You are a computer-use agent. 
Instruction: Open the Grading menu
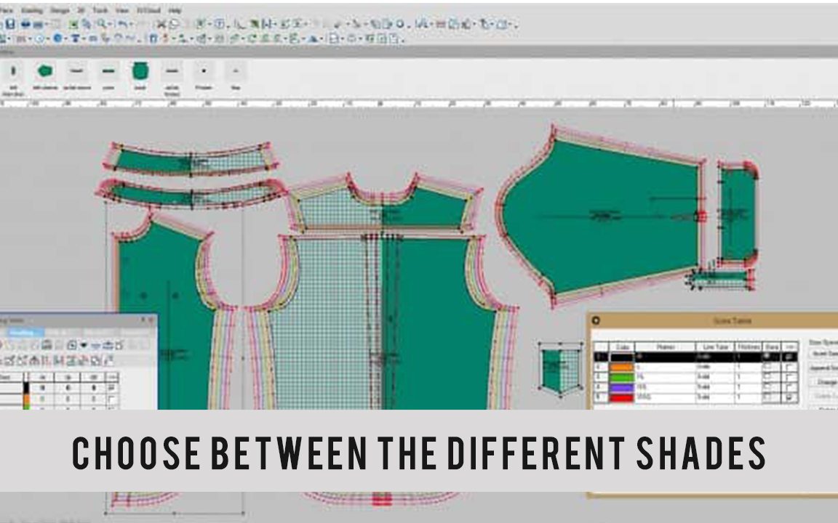pyautogui.click(x=32, y=10)
